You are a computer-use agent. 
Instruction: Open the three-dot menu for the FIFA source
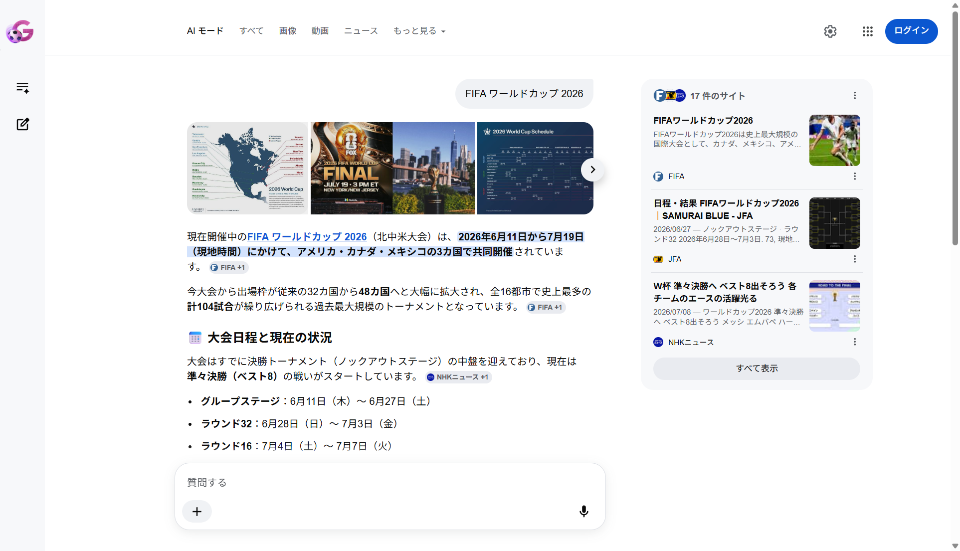pyautogui.click(x=855, y=176)
